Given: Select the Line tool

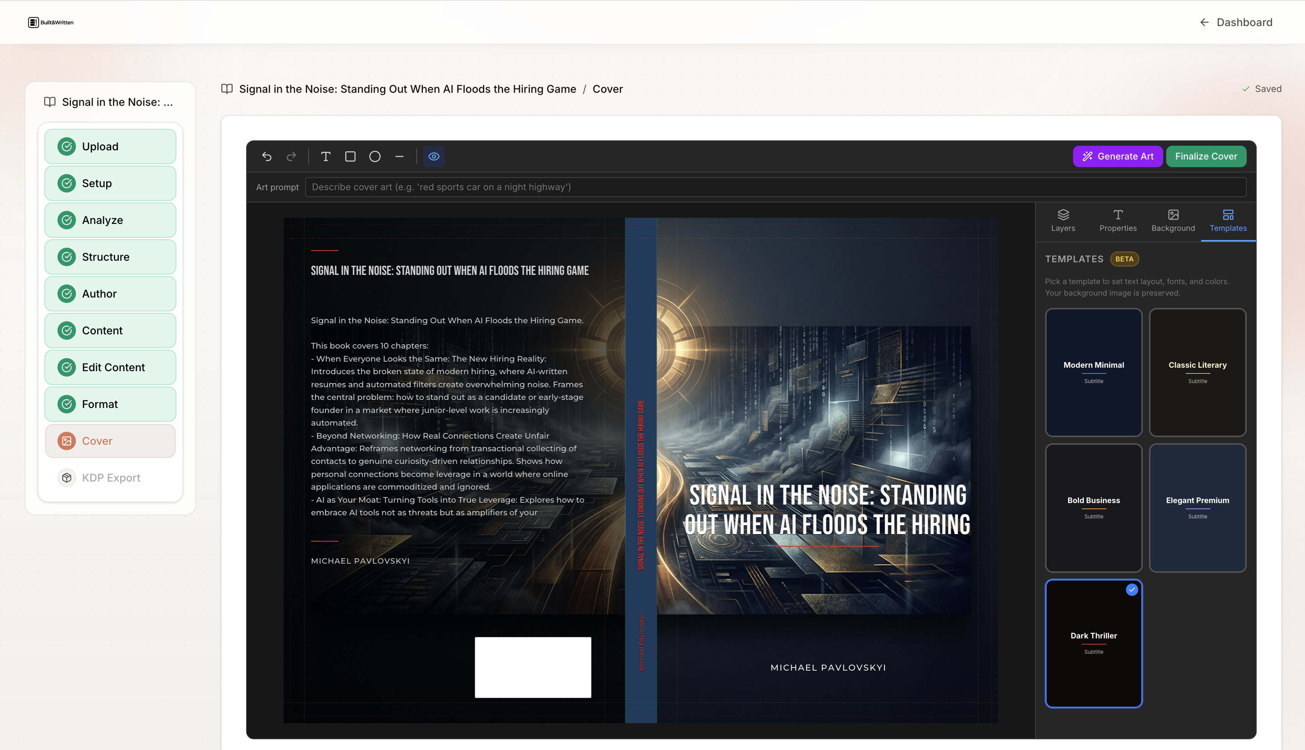Looking at the screenshot, I should pyautogui.click(x=399, y=156).
